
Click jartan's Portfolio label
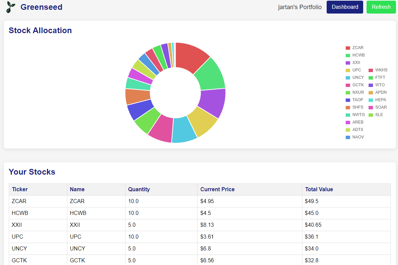click(300, 7)
